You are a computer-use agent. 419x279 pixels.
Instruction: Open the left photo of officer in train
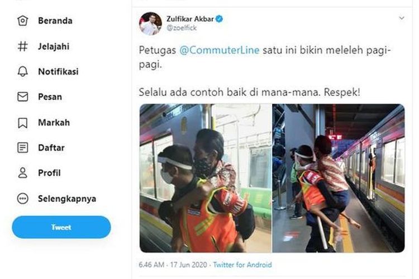click(206, 178)
